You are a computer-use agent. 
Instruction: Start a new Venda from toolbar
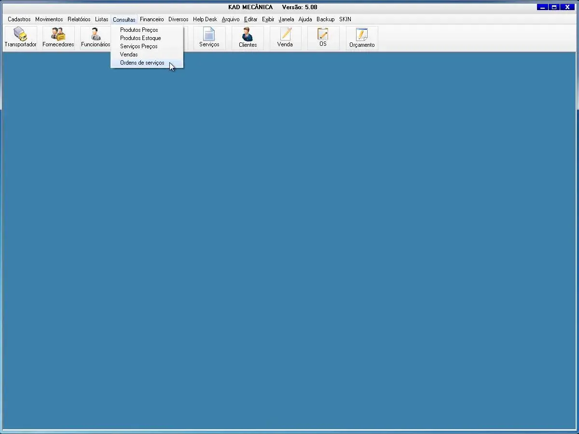point(285,38)
